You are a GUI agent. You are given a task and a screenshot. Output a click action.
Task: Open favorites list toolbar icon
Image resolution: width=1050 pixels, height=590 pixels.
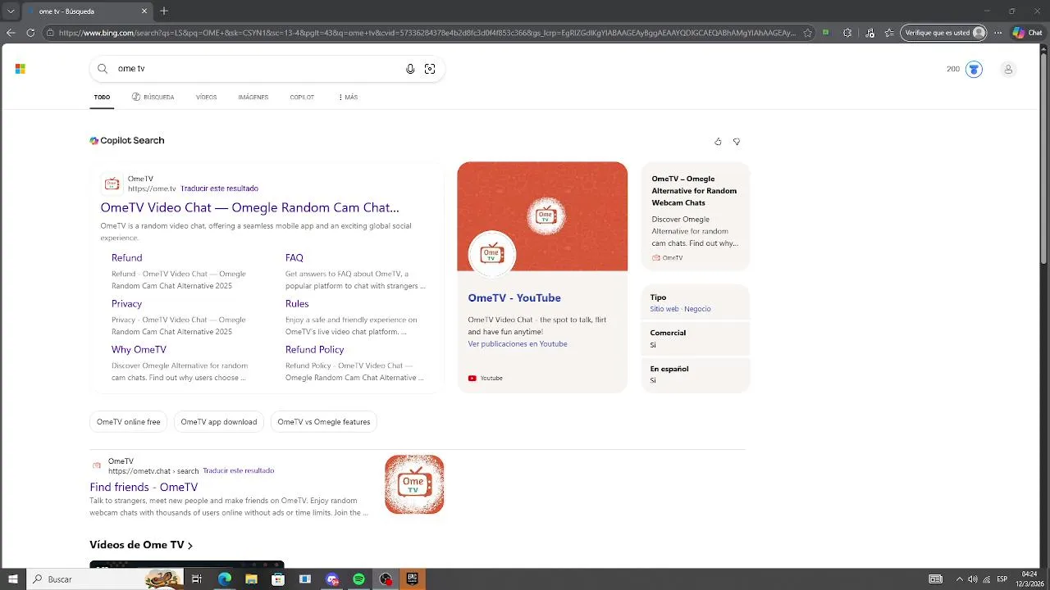[x=889, y=33]
